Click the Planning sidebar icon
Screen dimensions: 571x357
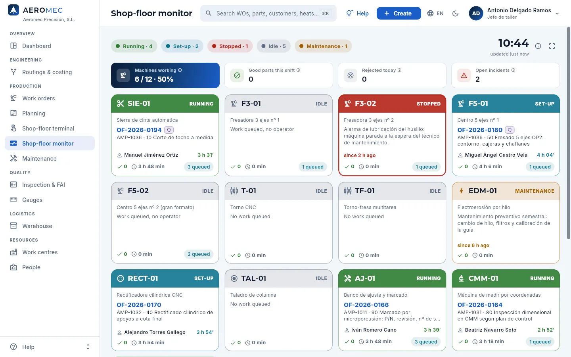(x=13, y=113)
